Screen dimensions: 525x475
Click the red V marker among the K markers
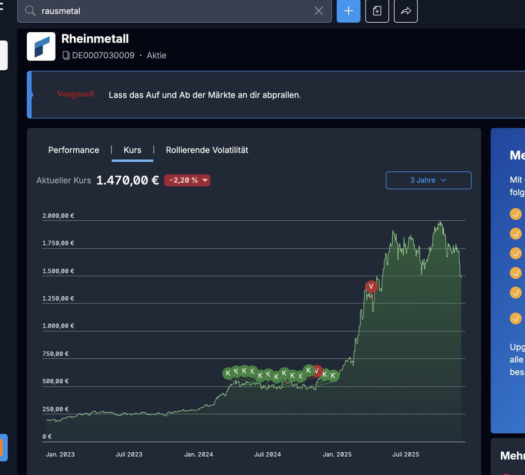tap(316, 371)
